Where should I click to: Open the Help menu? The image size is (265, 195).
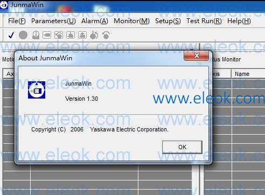tap(239, 21)
